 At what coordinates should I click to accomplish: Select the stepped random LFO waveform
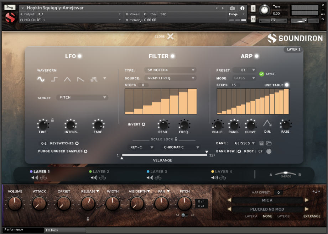[x=94, y=79]
